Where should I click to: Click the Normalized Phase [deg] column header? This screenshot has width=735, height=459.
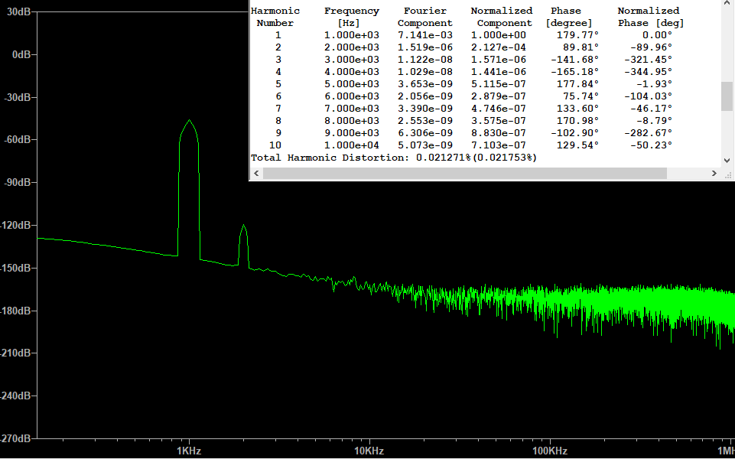click(x=651, y=17)
